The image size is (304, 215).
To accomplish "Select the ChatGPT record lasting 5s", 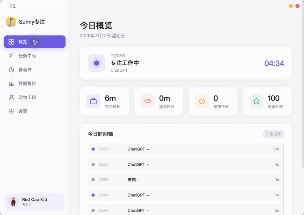I will point(185,210).
